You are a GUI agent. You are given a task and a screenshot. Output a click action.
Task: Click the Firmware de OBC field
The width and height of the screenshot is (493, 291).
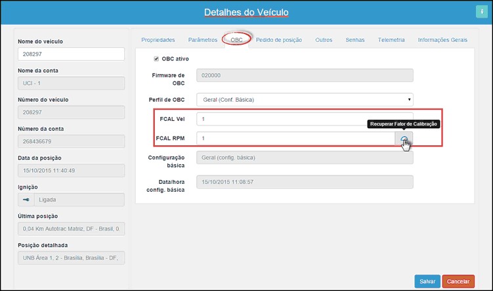[x=305, y=76]
